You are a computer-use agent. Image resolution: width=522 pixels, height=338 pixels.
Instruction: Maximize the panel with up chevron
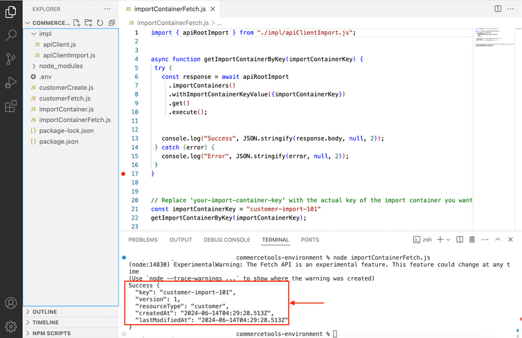click(497, 240)
